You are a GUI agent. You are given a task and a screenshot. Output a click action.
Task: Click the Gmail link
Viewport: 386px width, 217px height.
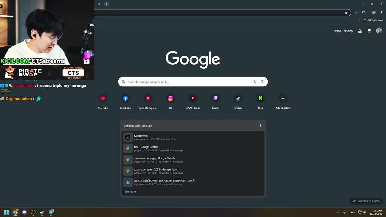tap(338, 31)
